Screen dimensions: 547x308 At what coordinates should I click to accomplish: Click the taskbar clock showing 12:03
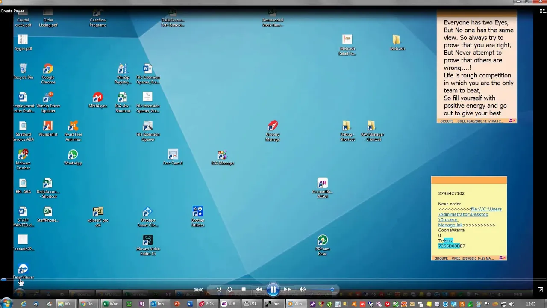tap(530, 304)
